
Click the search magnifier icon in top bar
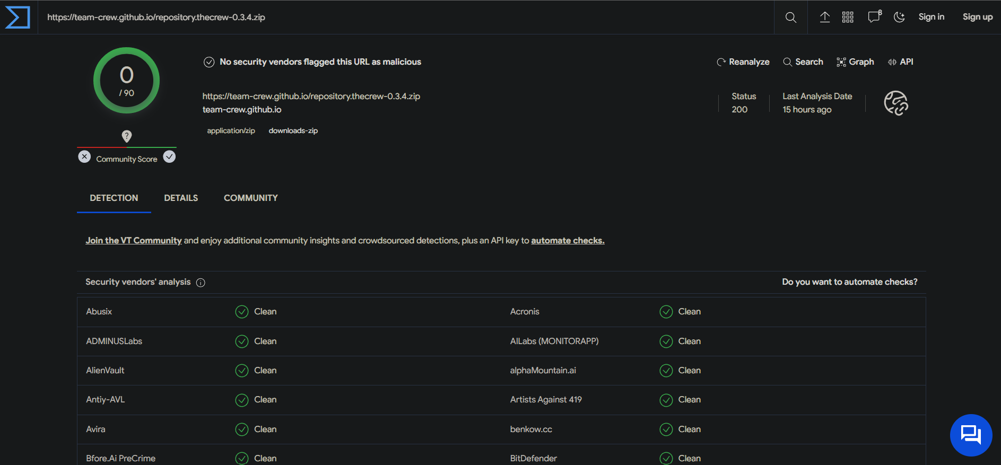click(x=790, y=17)
